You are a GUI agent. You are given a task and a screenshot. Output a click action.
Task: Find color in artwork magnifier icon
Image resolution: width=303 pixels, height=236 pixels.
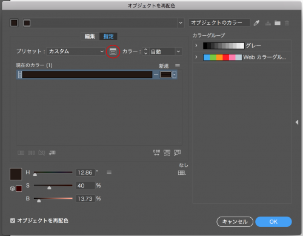(x=177, y=152)
